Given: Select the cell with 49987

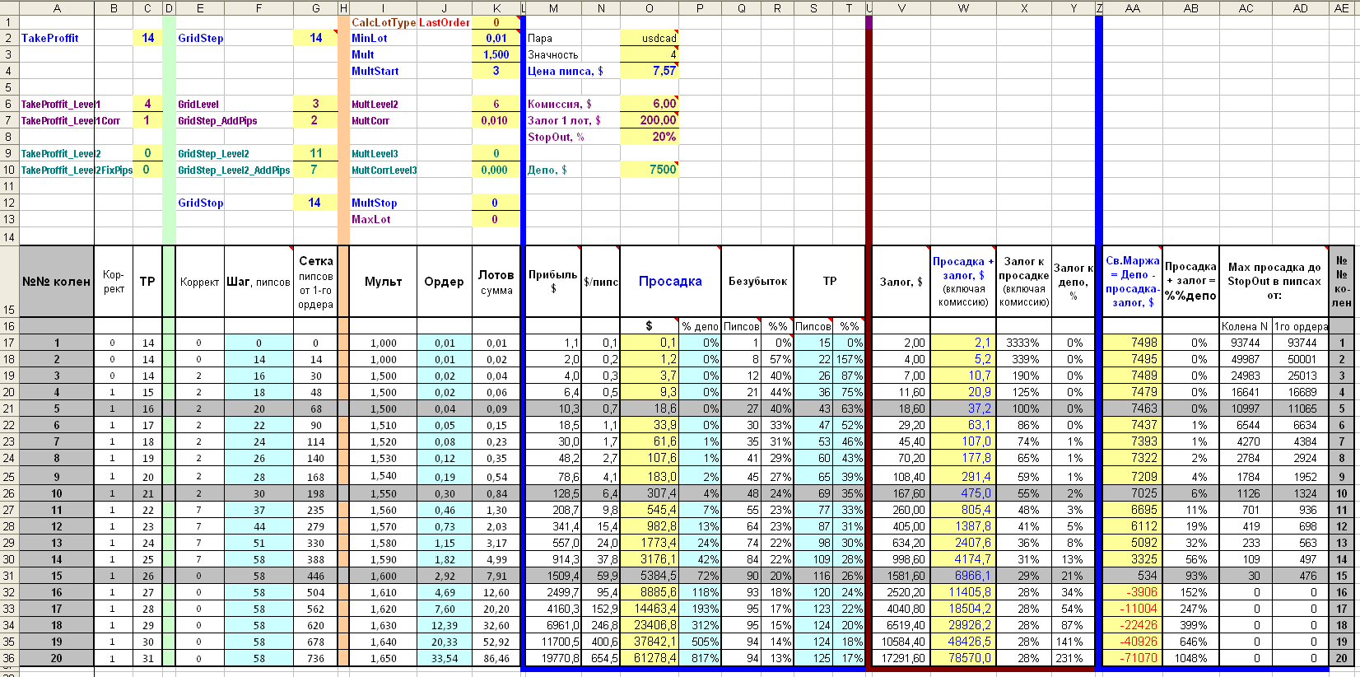Looking at the screenshot, I should (x=1246, y=359).
